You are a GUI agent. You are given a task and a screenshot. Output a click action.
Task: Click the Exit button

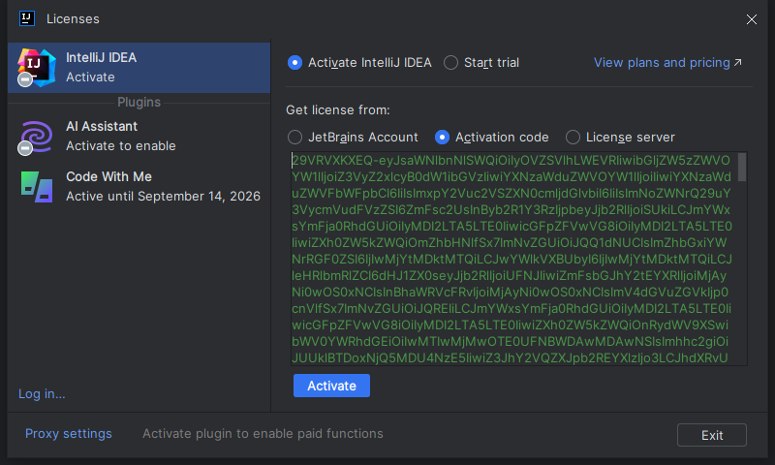(x=712, y=435)
